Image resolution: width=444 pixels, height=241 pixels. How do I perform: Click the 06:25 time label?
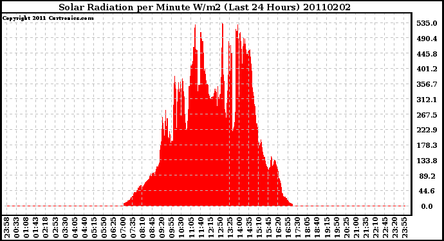[113, 228]
